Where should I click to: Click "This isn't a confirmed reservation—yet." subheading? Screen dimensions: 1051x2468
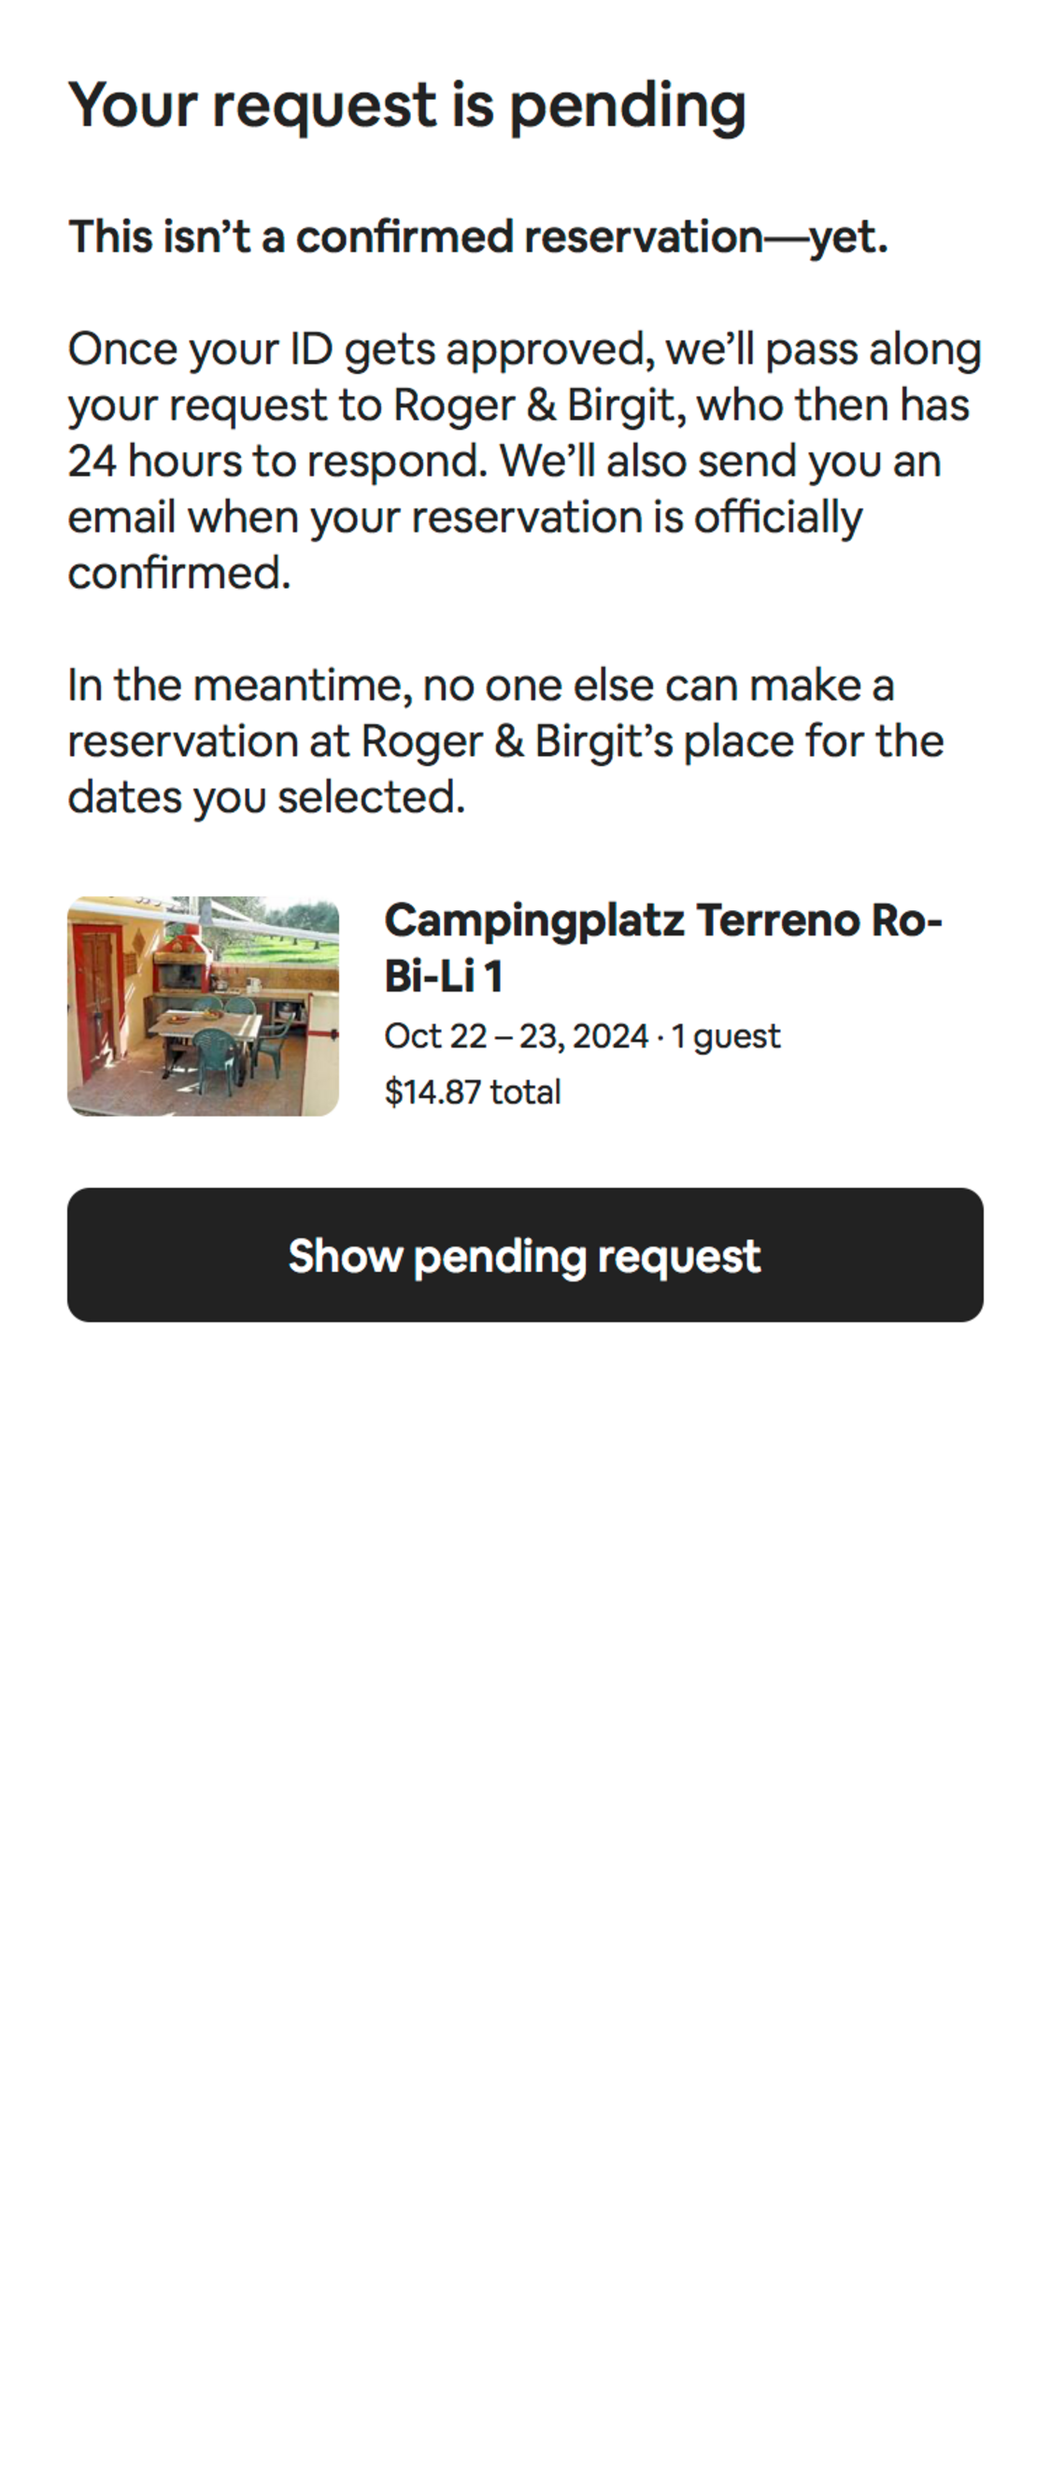coord(478,236)
